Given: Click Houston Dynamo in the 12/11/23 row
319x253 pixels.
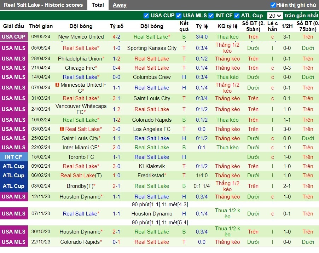Looking at the screenshot, I should [x=80, y=197].
